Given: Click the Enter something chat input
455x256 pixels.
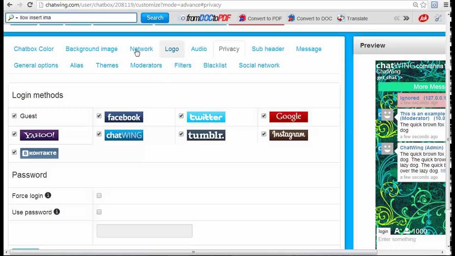Looking at the screenshot, I should coord(411,239).
